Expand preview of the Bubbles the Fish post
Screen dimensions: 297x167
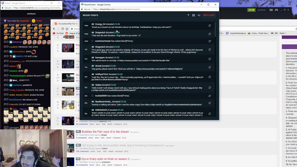77,135
